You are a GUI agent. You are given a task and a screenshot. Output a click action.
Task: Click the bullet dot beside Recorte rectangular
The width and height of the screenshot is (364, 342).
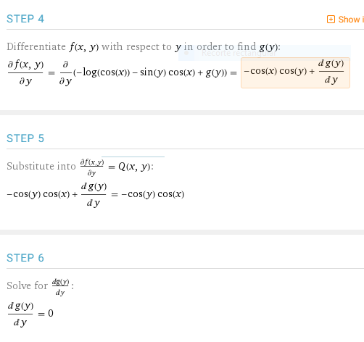click(x=186, y=53)
